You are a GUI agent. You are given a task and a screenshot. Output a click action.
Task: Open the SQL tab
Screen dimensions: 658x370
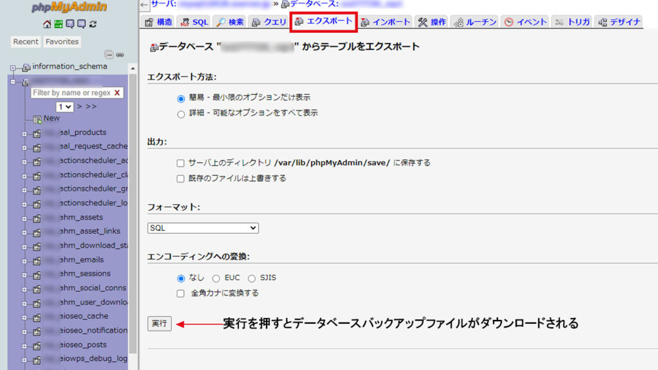(194, 22)
